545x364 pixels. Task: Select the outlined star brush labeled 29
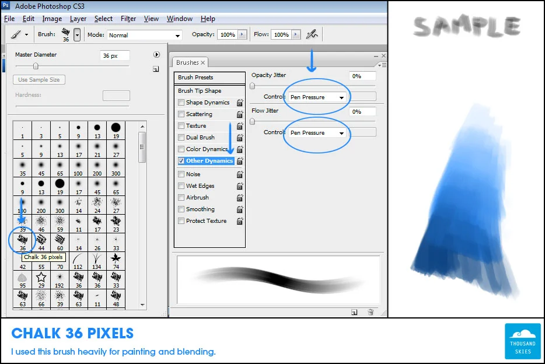click(41, 279)
